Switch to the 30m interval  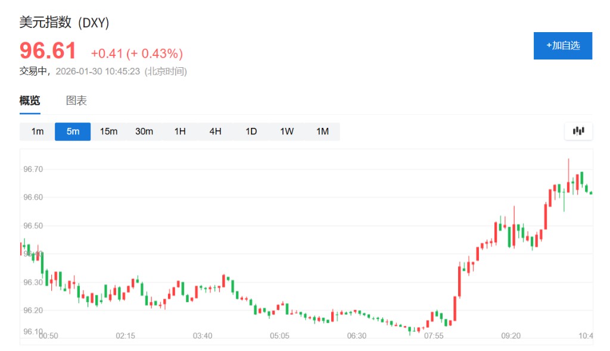point(144,131)
